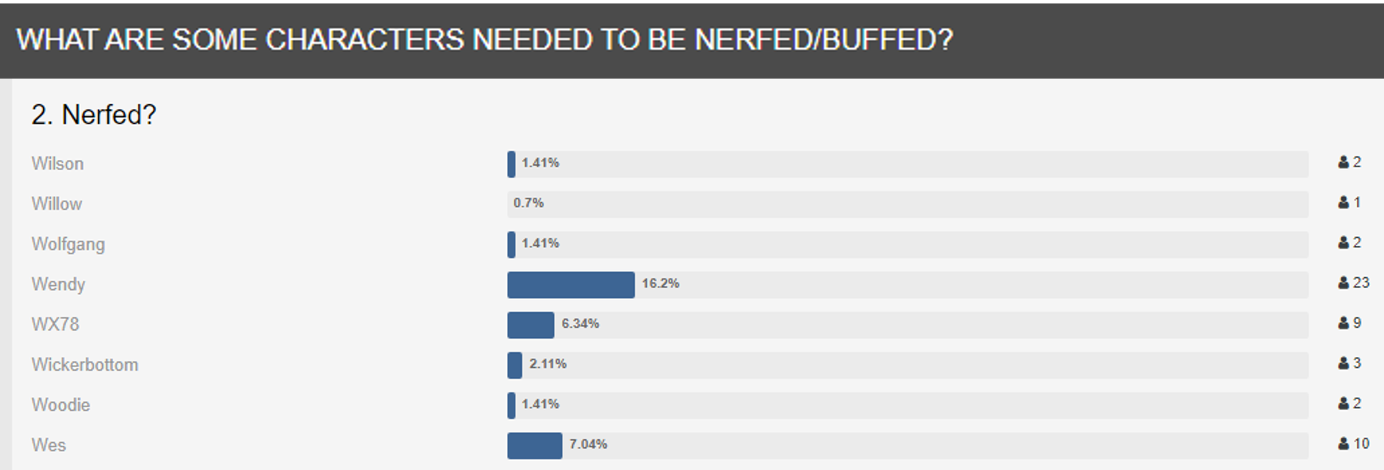Click WX78's 6.34% blue result bar
Image resolution: width=1384 pixels, height=470 pixels.
click(530, 324)
